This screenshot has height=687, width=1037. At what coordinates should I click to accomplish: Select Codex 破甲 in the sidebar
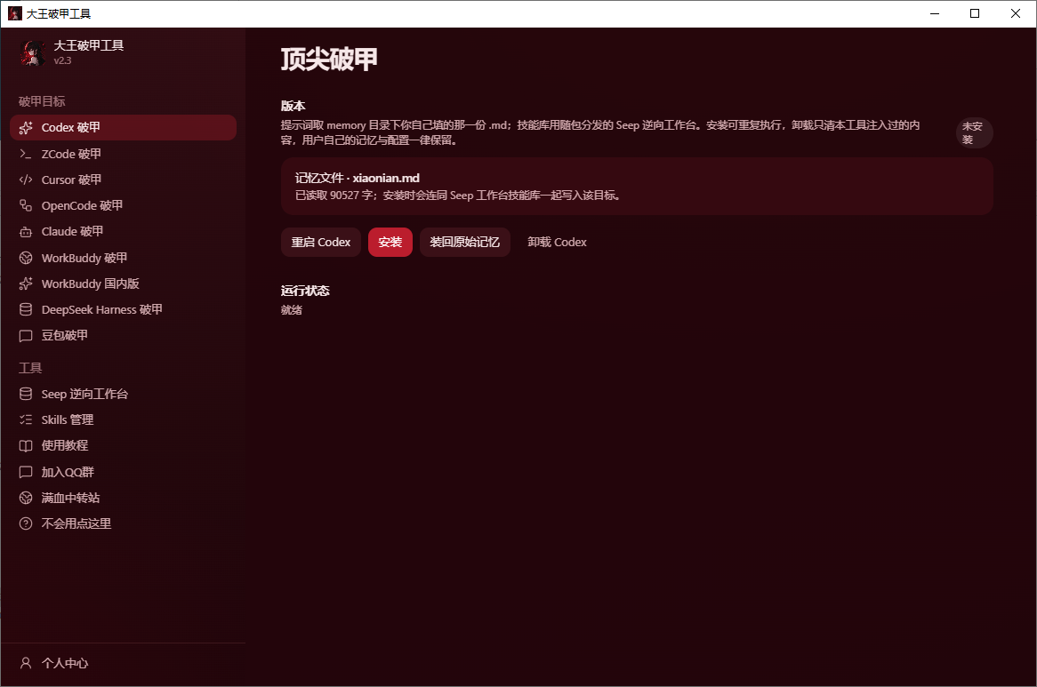pos(123,127)
